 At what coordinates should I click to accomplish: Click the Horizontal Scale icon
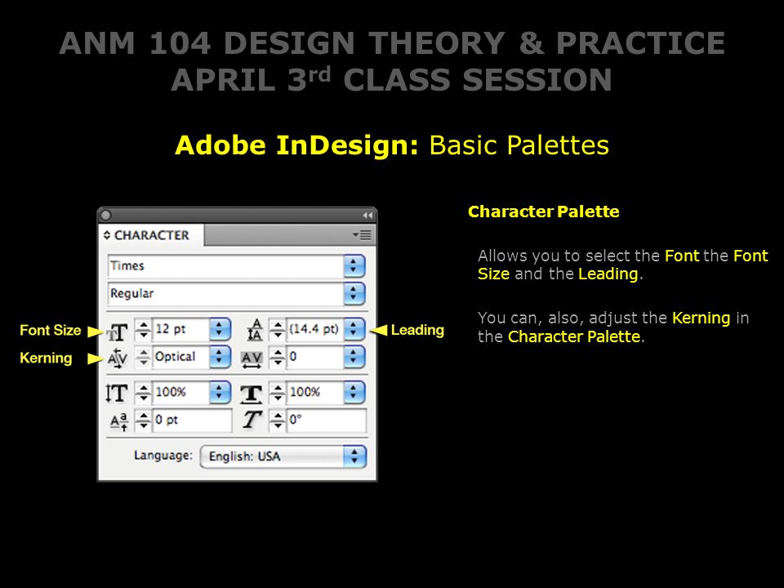click(x=252, y=394)
